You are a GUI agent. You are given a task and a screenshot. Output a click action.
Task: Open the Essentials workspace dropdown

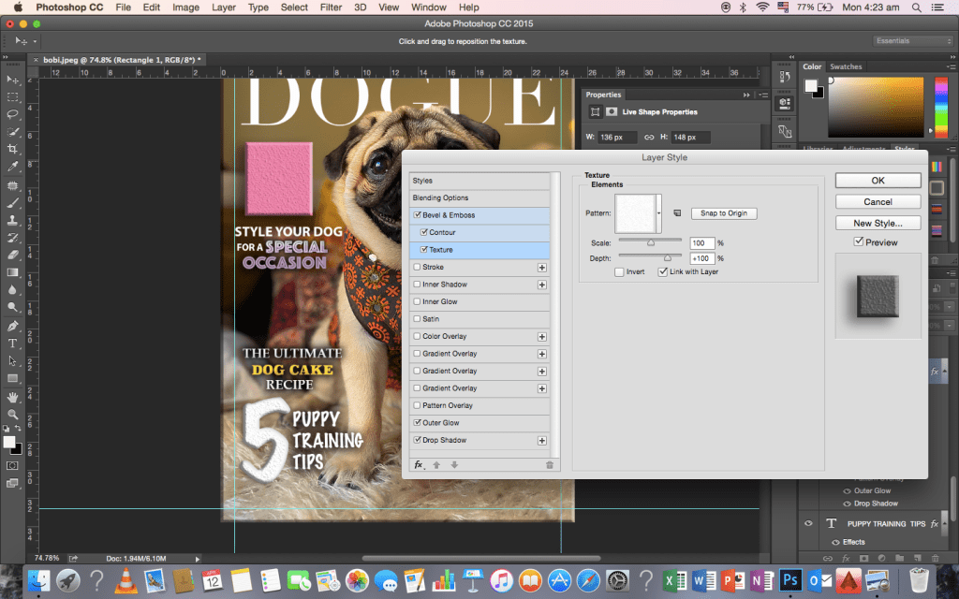click(912, 41)
